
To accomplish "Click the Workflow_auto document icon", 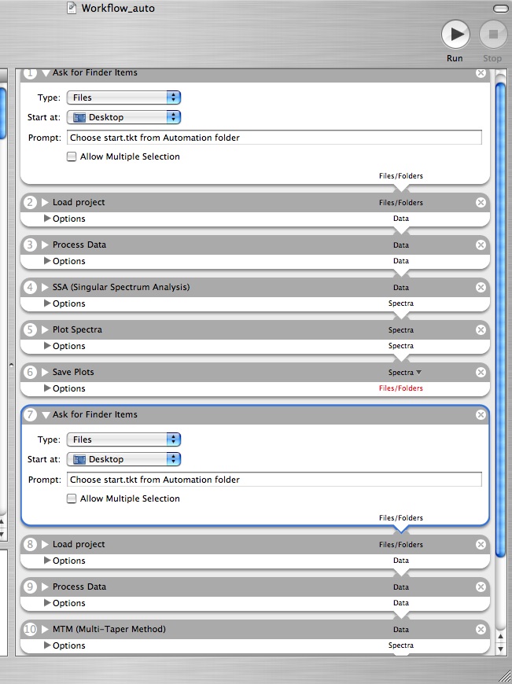I will click(72, 8).
